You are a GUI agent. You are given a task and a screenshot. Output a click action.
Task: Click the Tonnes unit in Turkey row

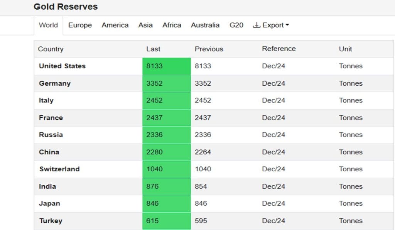351,221
